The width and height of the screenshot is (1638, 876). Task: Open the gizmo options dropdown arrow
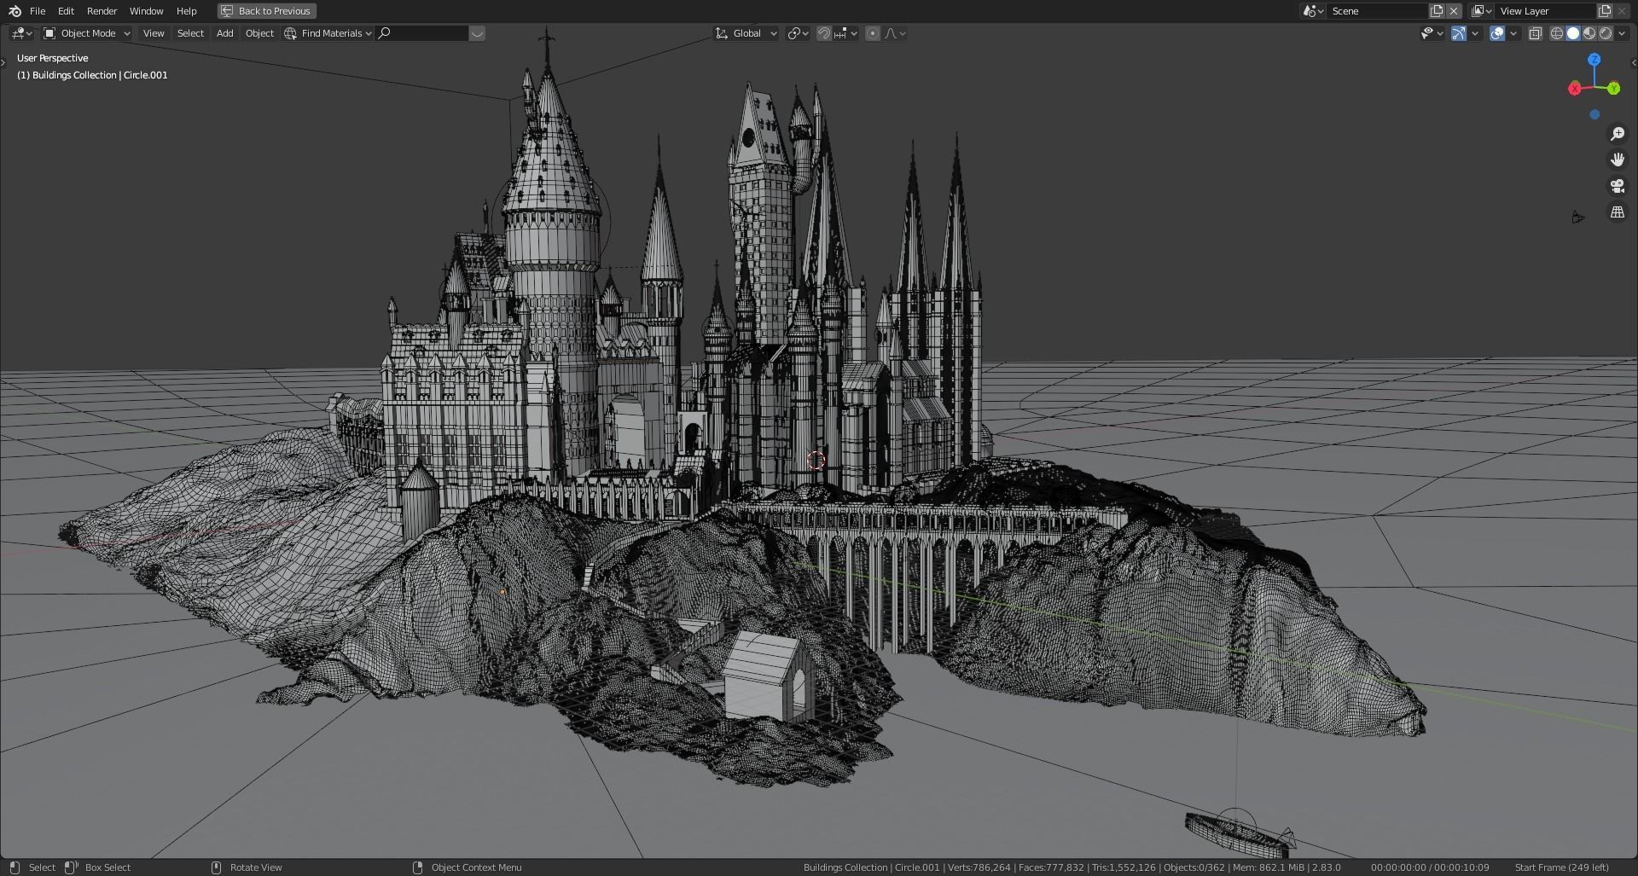click(x=1475, y=33)
